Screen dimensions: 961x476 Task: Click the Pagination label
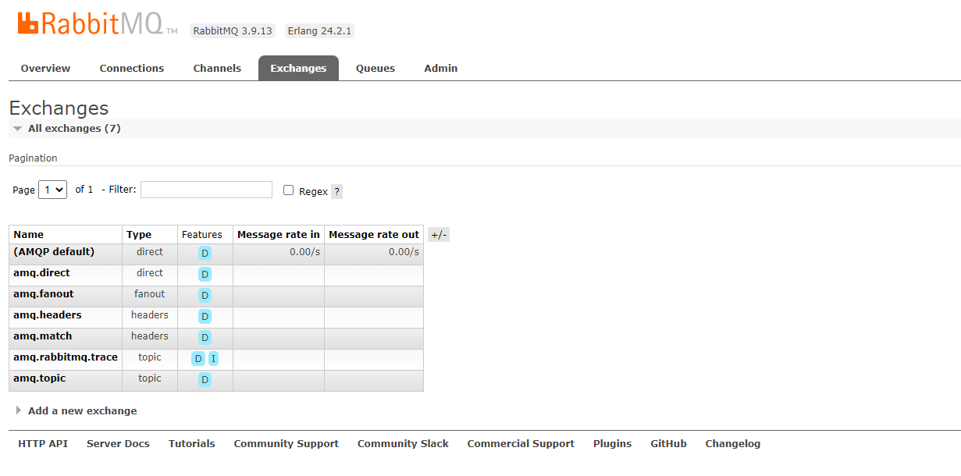(x=33, y=158)
